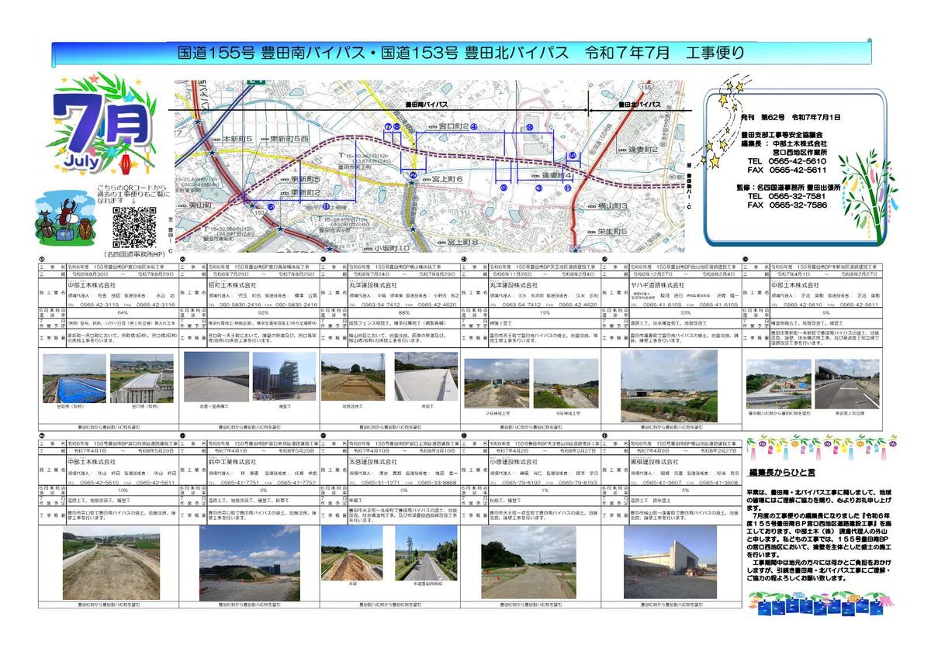The width and height of the screenshot is (931, 658).
Task: Click the '宮口町2' label on the map
Action: [454, 125]
